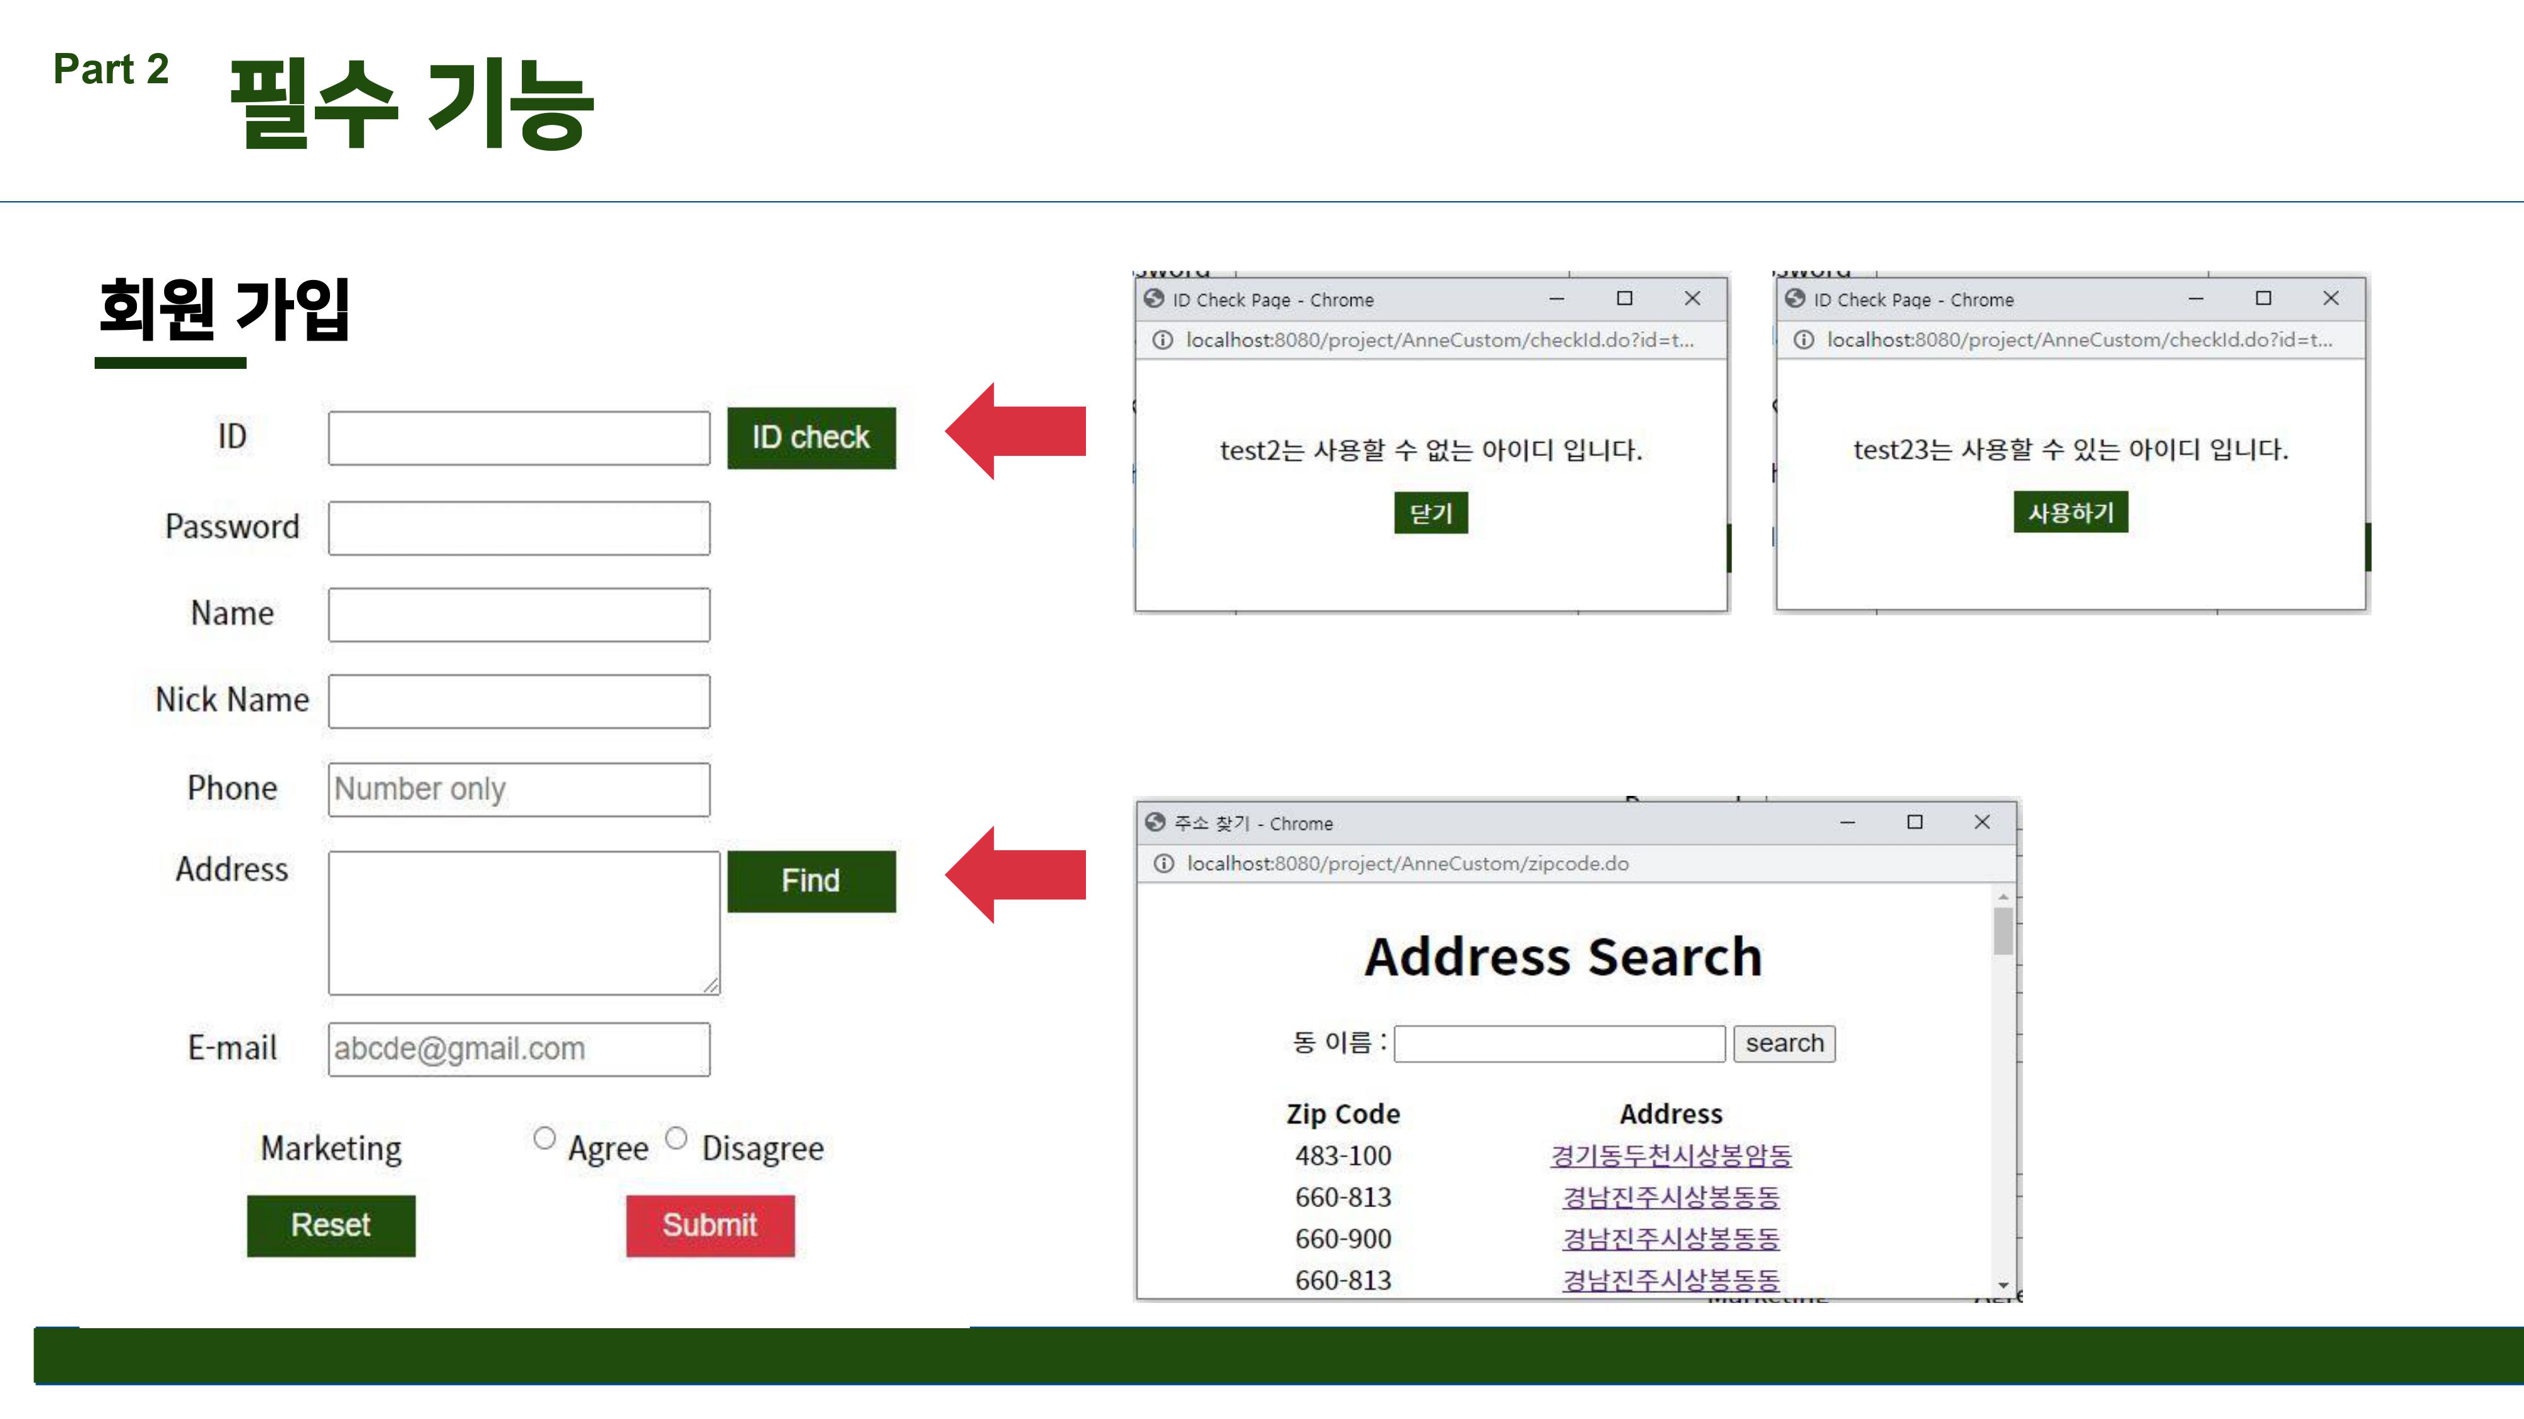This screenshot has width=2524, height=1419.
Task: Click the globe icon in test2 ID Check title bar
Action: click(1154, 299)
